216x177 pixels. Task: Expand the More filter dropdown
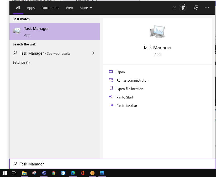click(86, 8)
